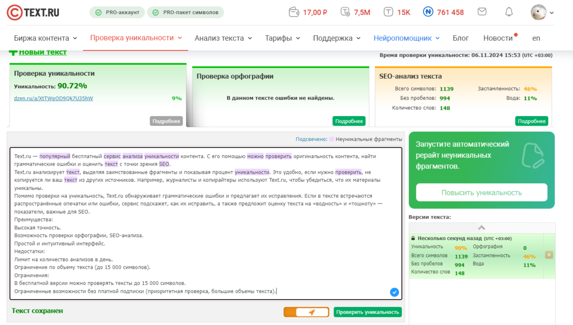
Task: Click the 17,00 ₽ balance amount
Action: coord(315,13)
